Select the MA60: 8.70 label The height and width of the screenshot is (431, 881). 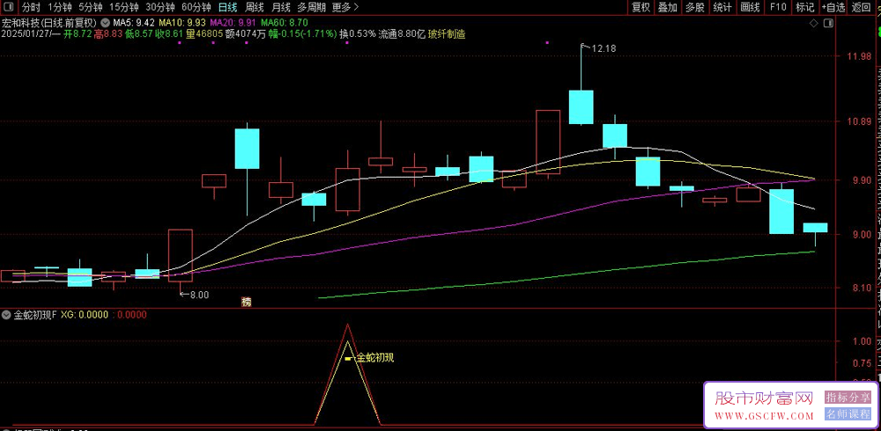tap(285, 23)
